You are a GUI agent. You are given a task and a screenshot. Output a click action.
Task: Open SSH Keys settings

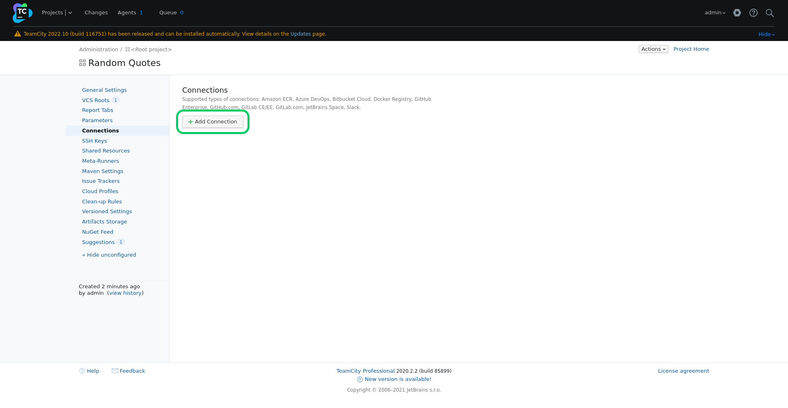click(x=94, y=141)
